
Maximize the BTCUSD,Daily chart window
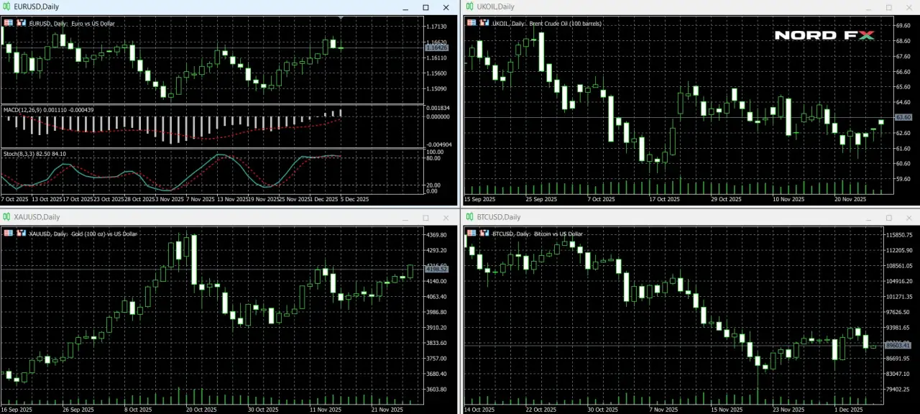(888, 217)
